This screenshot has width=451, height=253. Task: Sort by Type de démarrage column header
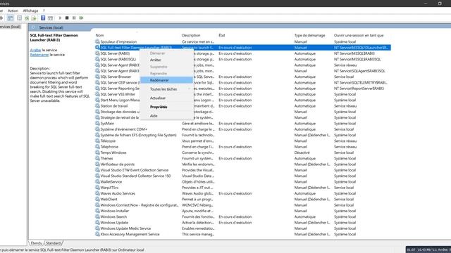tap(309, 35)
